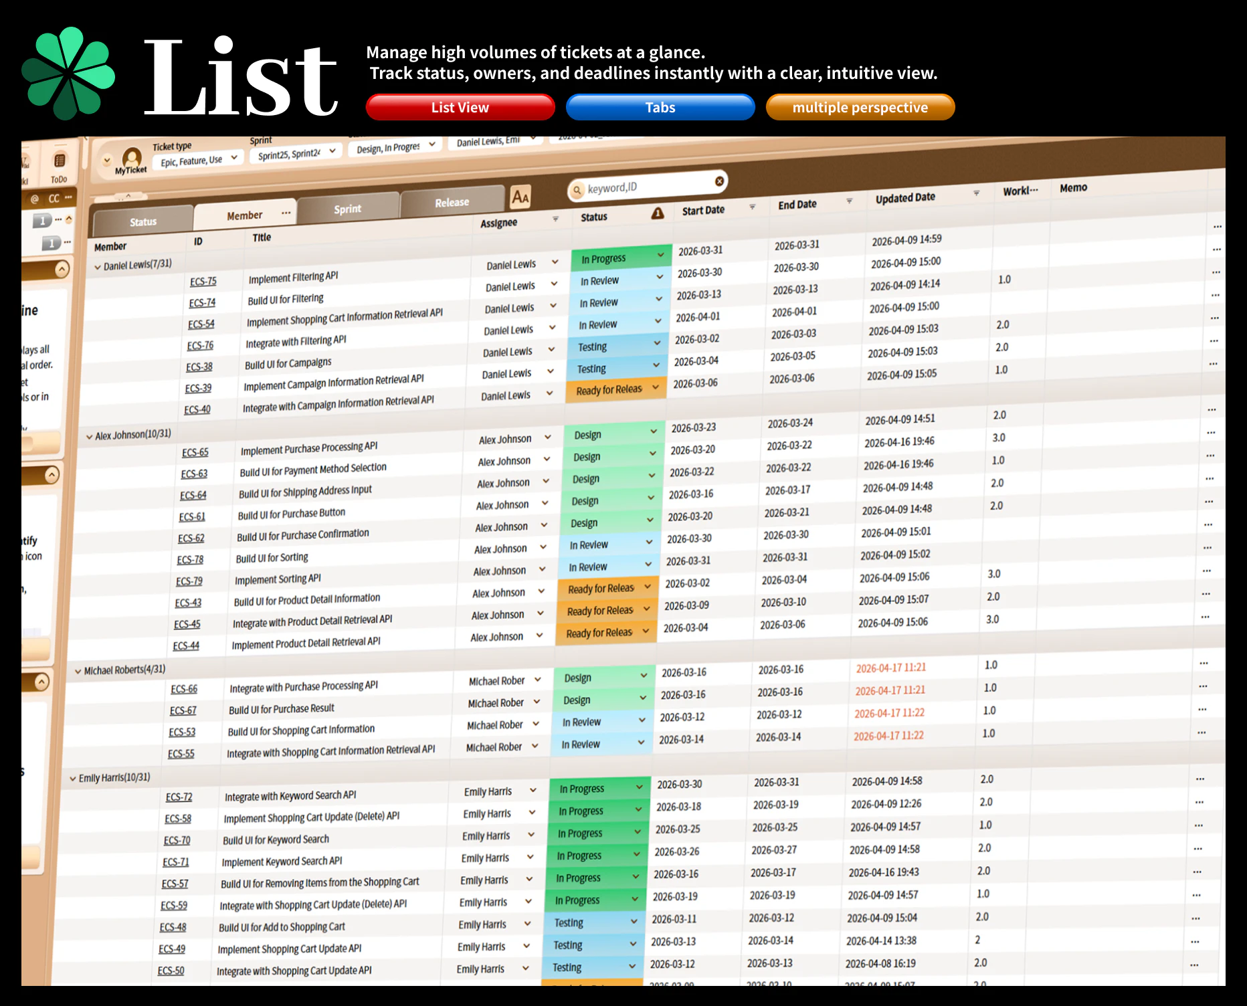Open the filter icon on the Assignee column
Image resolution: width=1247 pixels, height=1006 pixels.
pos(555,219)
